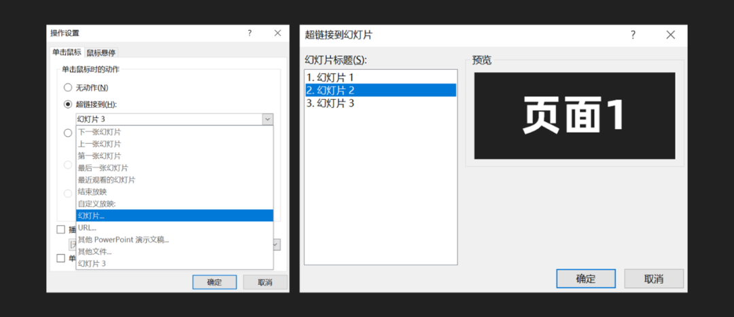Screen dimensions: 734x317
Task: Select 1. 幻灯片 1 in slide list
Action: pyautogui.click(x=380, y=77)
